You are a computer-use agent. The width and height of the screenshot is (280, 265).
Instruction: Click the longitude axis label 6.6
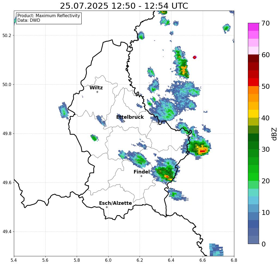pyautogui.click(x=203, y=260)
